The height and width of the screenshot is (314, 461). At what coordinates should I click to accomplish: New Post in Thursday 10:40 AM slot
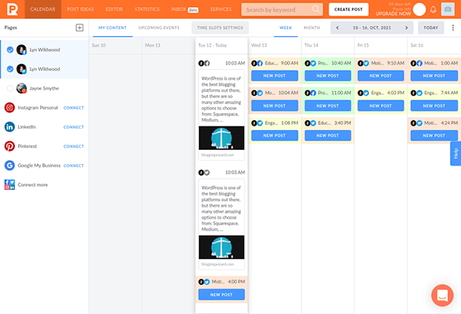(x=327, y=76)
